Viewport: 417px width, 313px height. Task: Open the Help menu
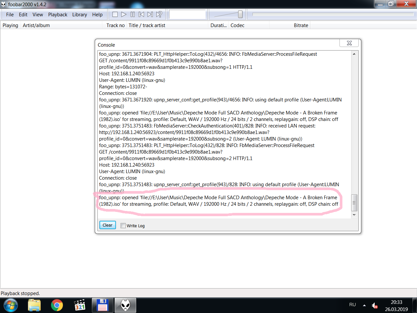97,15
